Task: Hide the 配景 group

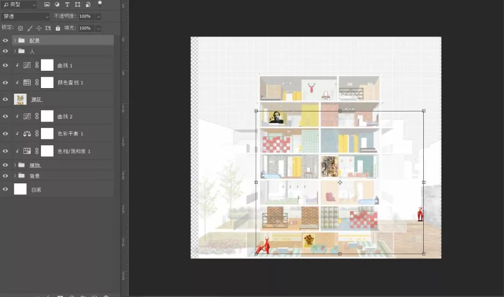Action: pyautogui.click(x=5, y=41)
